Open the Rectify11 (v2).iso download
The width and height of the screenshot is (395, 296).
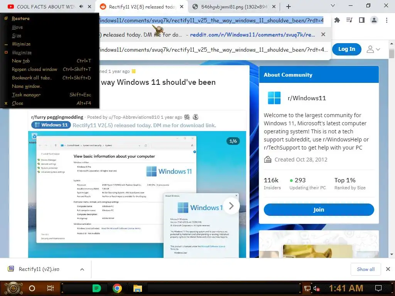pyautogui.click(x=39, y=269)
